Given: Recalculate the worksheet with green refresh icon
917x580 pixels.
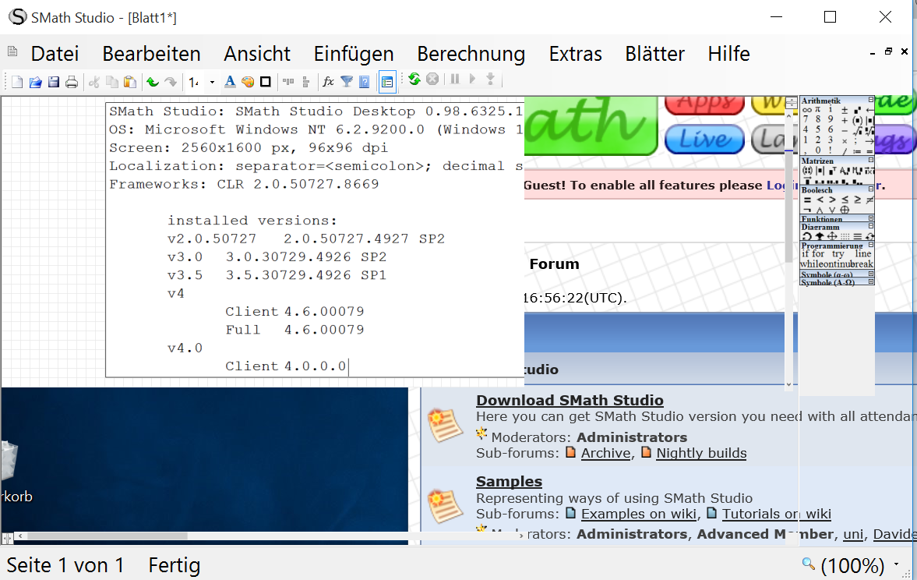Looking at the screenshot, I should click(x=414, y=80).
